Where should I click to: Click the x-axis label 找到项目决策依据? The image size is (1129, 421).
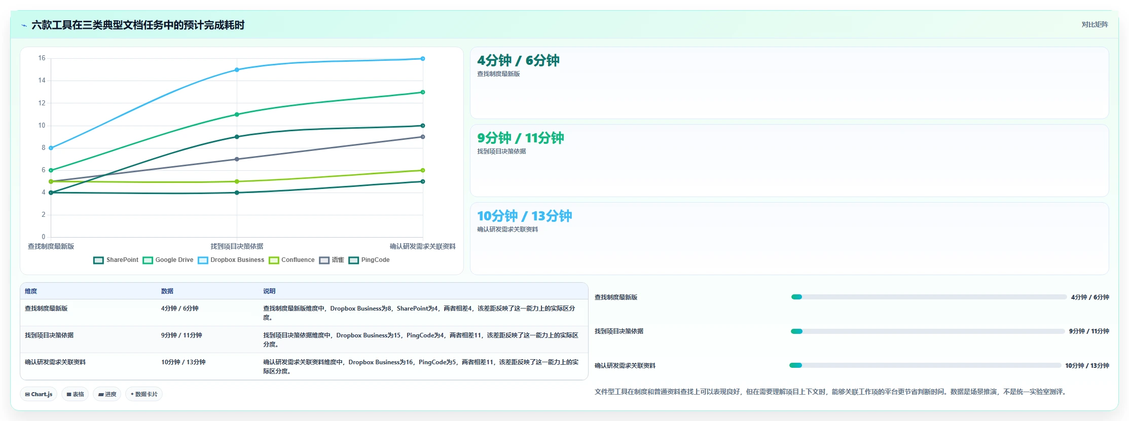point(237,246)
